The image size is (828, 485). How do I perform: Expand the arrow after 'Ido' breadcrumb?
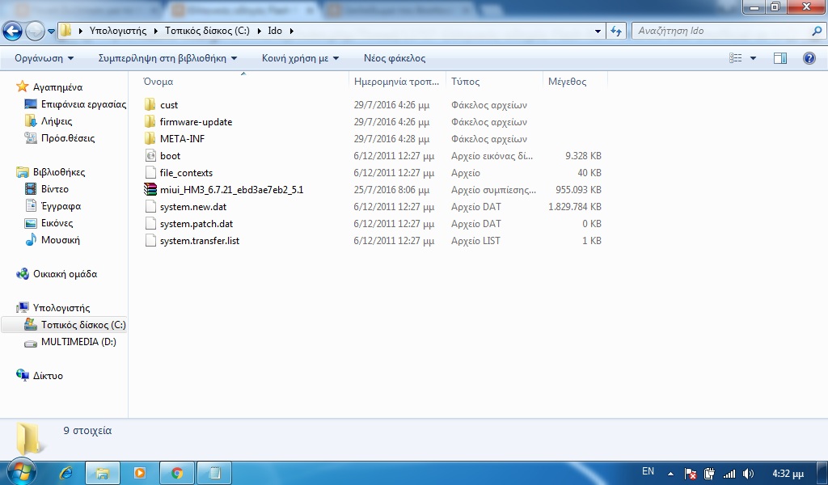coord(291,31)
